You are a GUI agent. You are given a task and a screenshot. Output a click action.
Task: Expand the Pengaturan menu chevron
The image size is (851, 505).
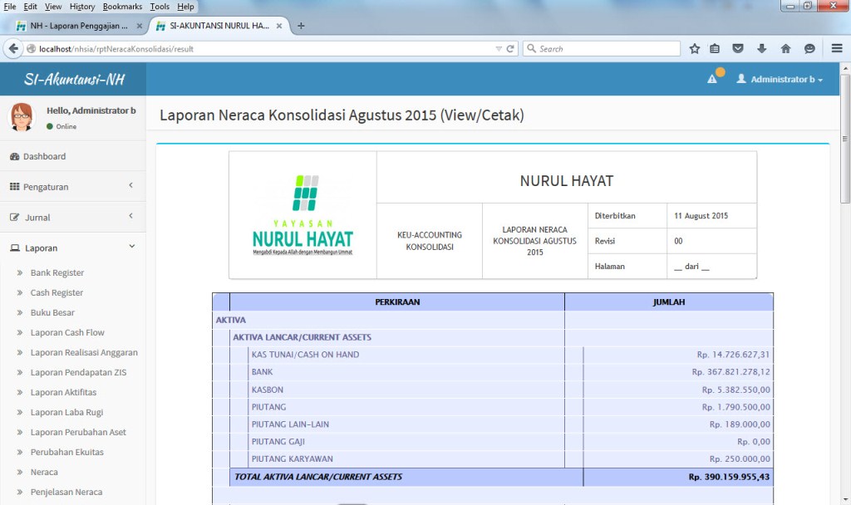pyautogui.click(x=130, y=185)
